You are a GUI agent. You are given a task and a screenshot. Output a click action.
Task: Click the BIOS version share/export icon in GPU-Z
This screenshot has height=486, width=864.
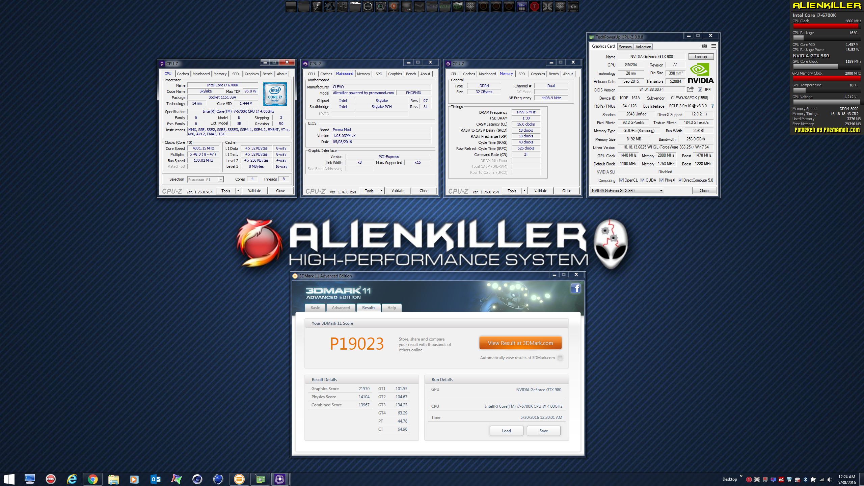click(690, 89)
